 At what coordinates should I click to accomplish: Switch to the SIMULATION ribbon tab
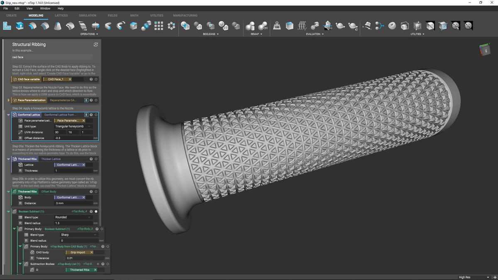88,15
